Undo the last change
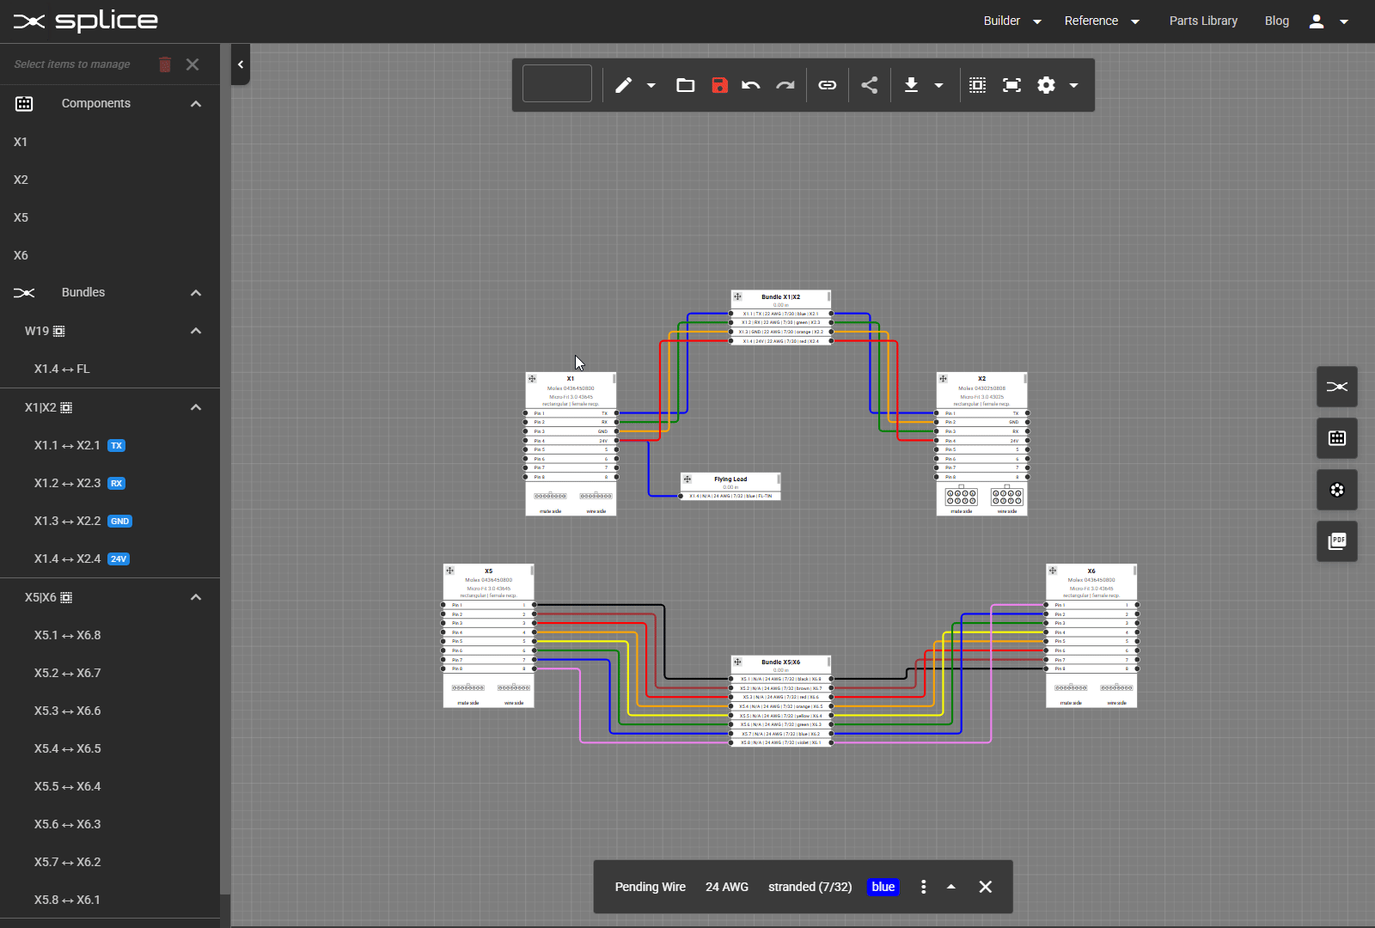1375x928 pixels. [x=750, y=85]
